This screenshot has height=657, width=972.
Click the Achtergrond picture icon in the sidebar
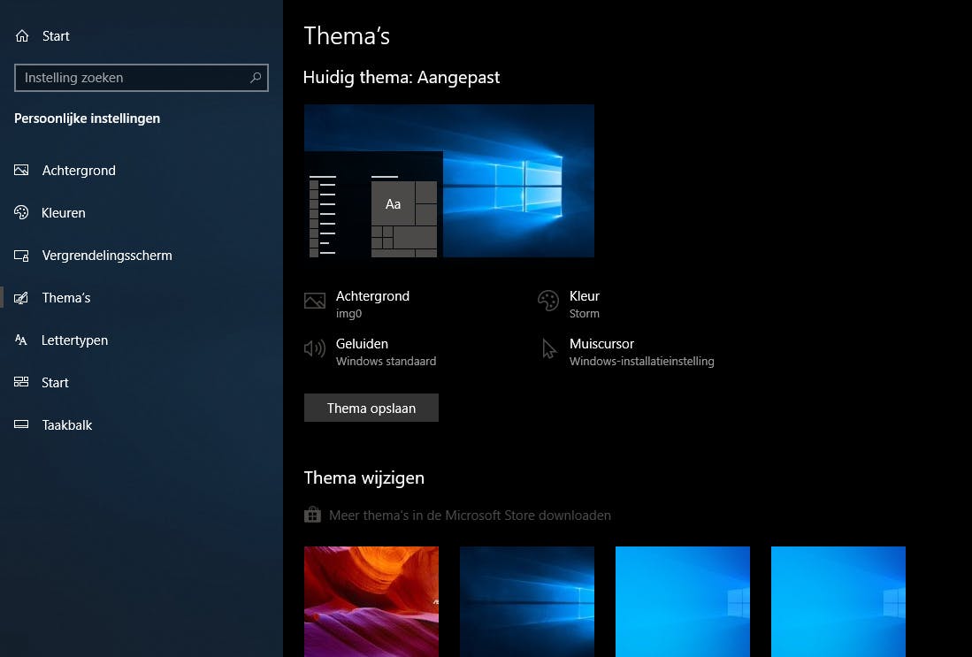[x=22, y=170]
